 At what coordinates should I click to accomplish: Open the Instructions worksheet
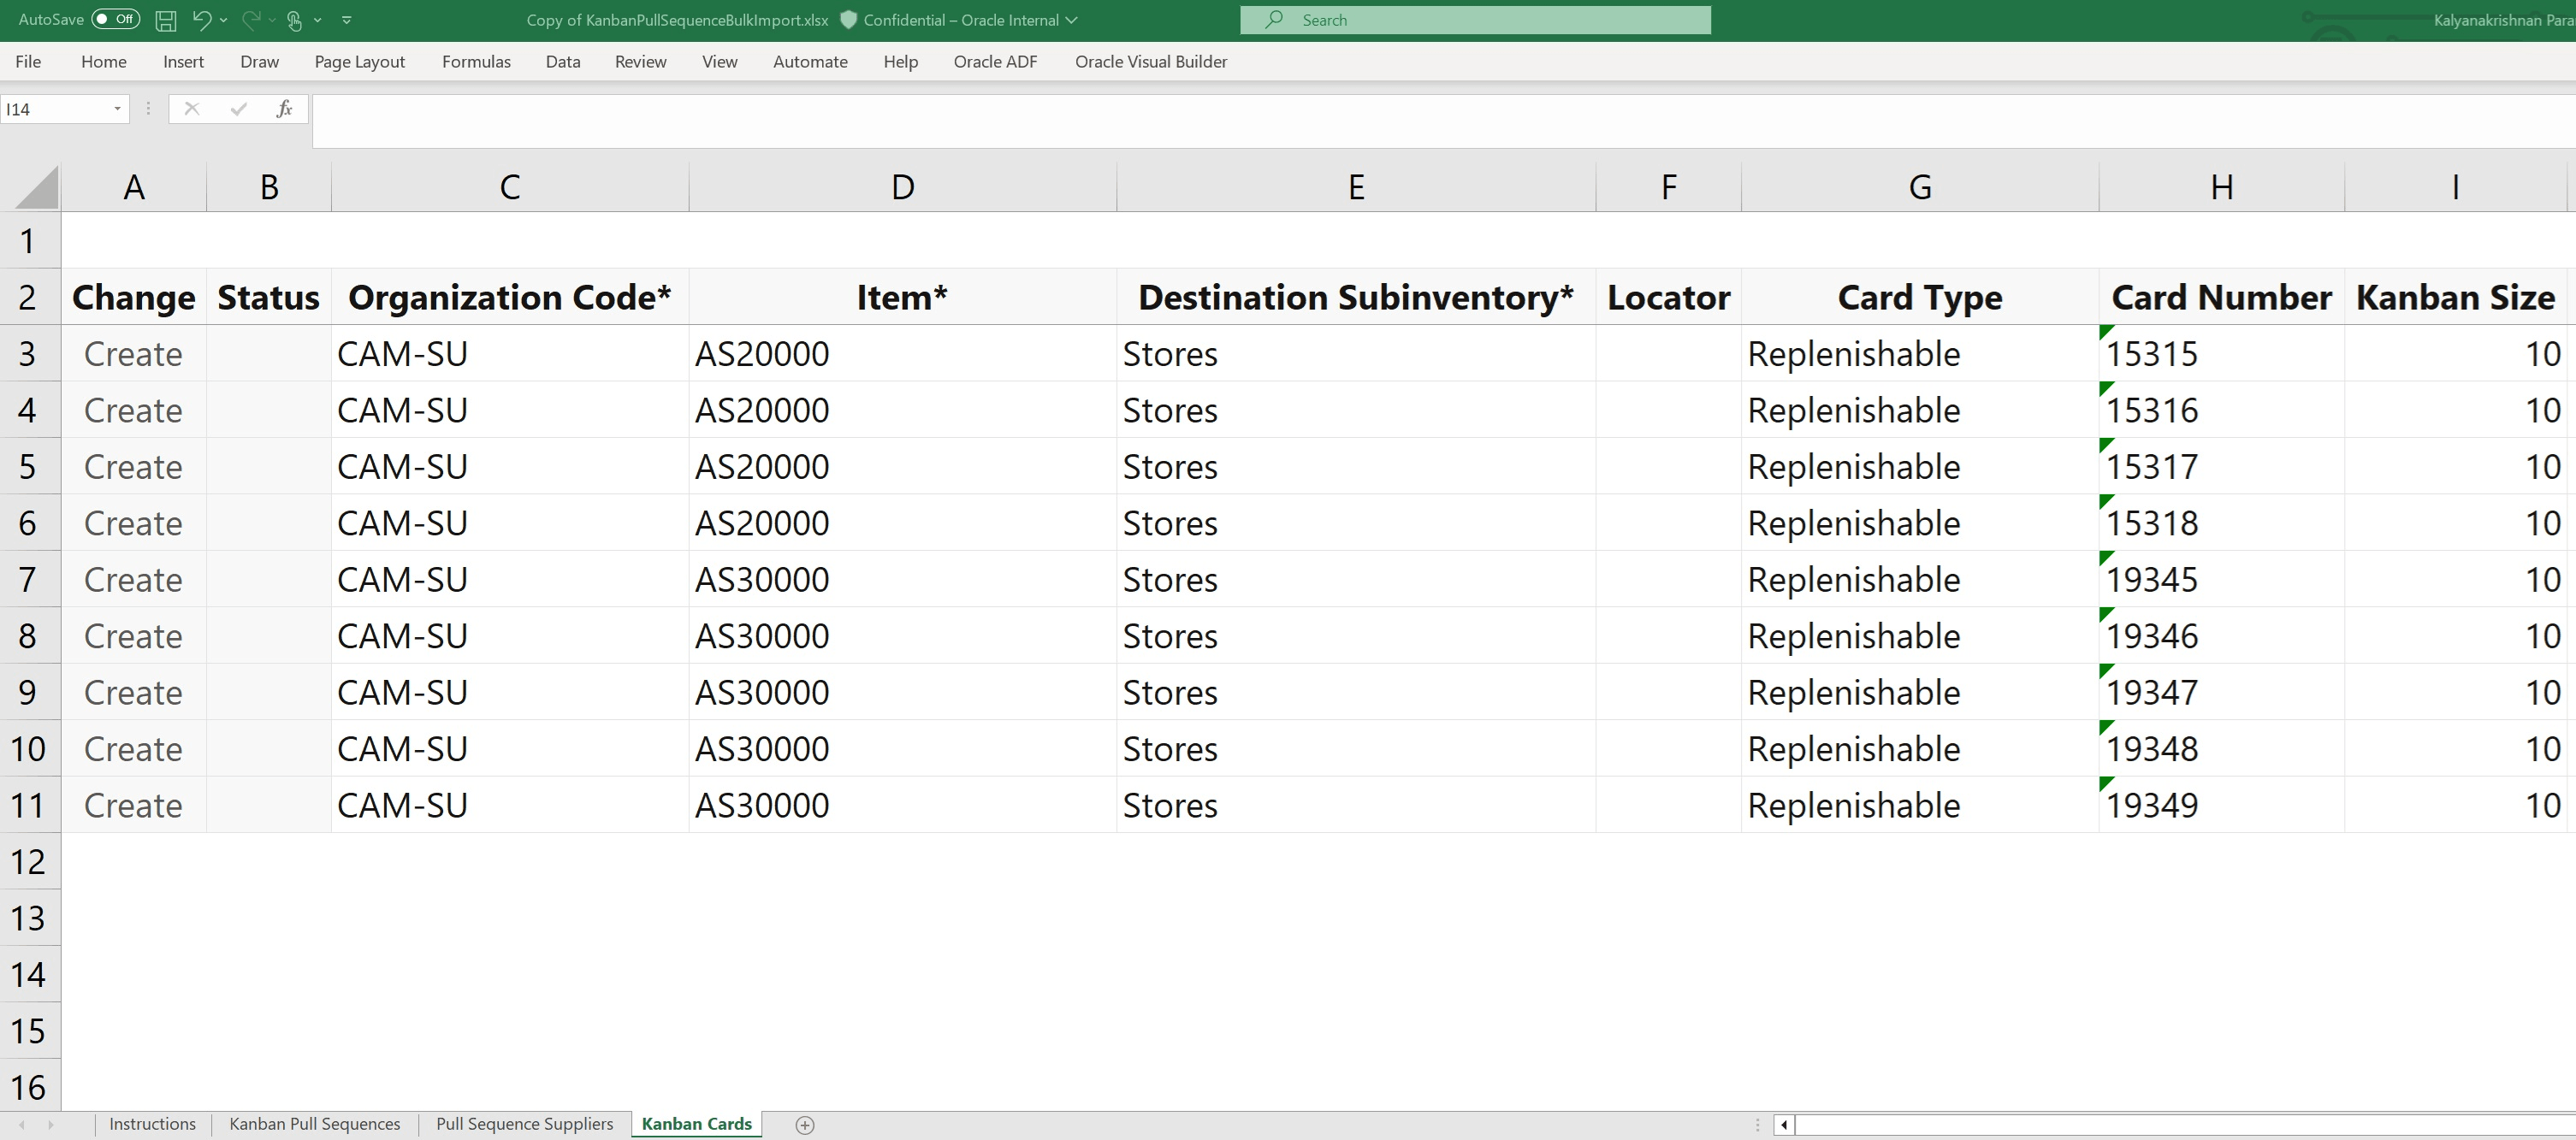(x=152, y=1123)
